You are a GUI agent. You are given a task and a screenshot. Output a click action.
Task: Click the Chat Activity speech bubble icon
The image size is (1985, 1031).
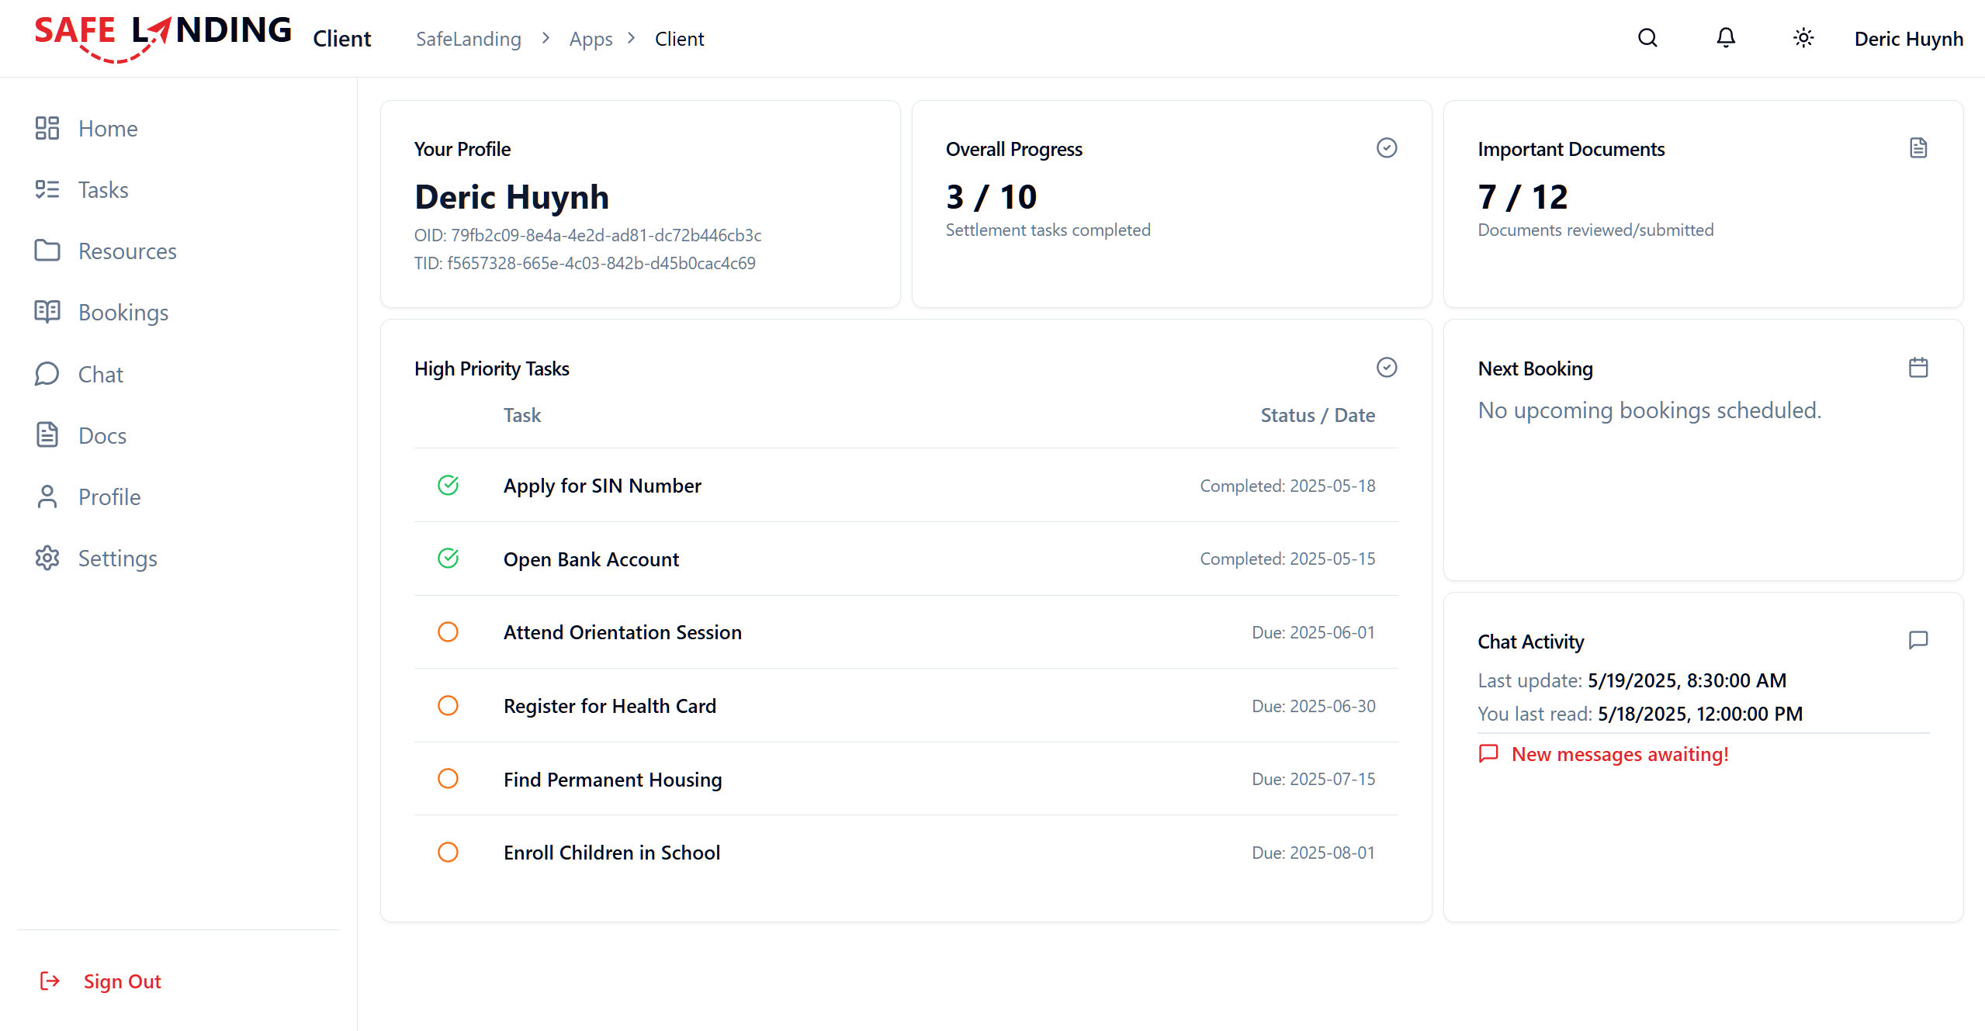(1918, 640)
